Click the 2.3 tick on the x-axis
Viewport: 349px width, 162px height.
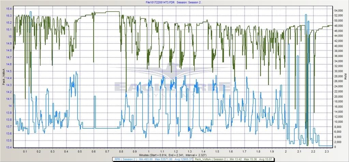327,151
